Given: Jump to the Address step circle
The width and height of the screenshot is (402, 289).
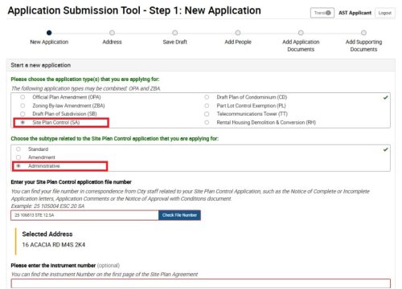Looking at the screenshot, I should [x=112, y=33].
